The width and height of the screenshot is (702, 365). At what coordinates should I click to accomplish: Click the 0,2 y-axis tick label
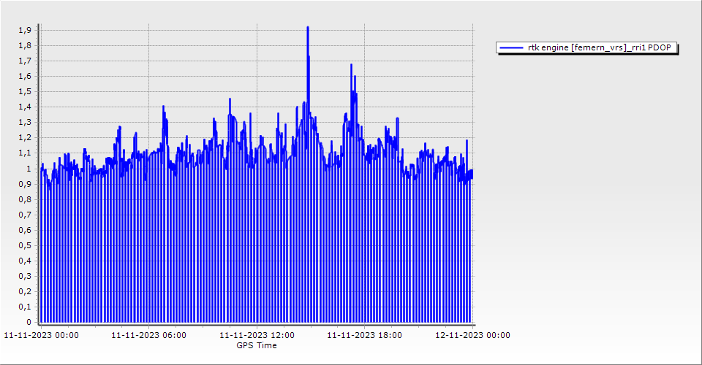(26, 291)
